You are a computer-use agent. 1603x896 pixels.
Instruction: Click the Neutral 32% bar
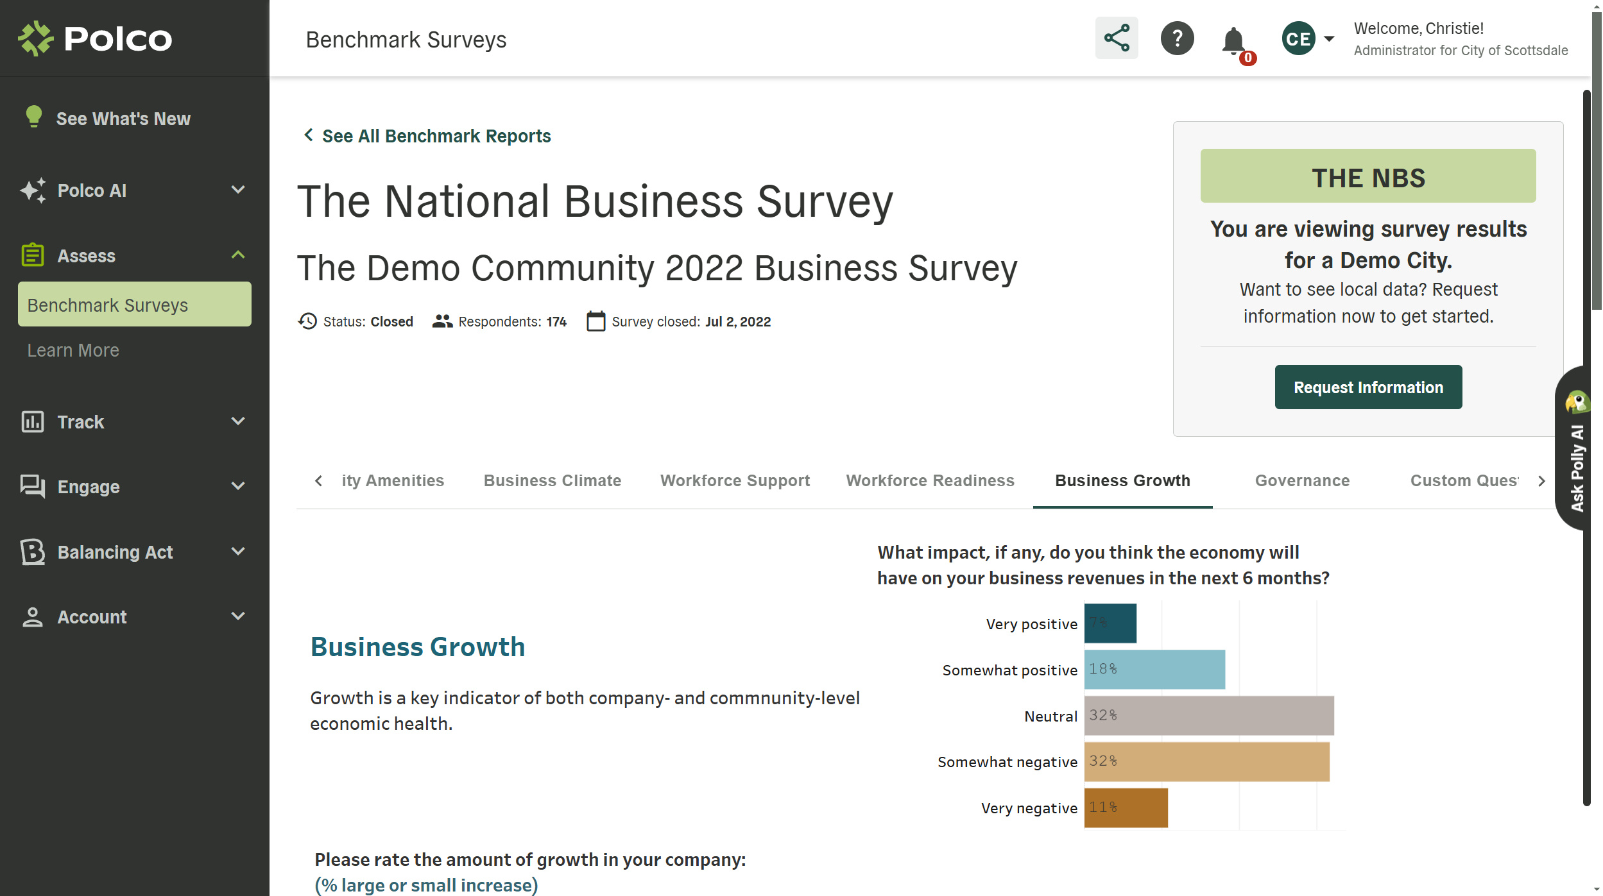(x=1209, y=715)
